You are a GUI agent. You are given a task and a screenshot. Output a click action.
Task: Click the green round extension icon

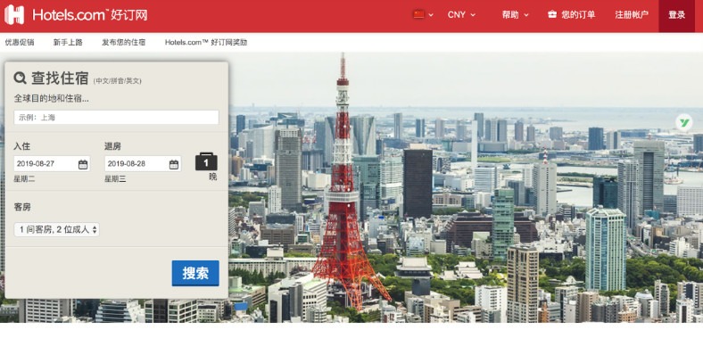pyautogui.click(x=684, y=122)
